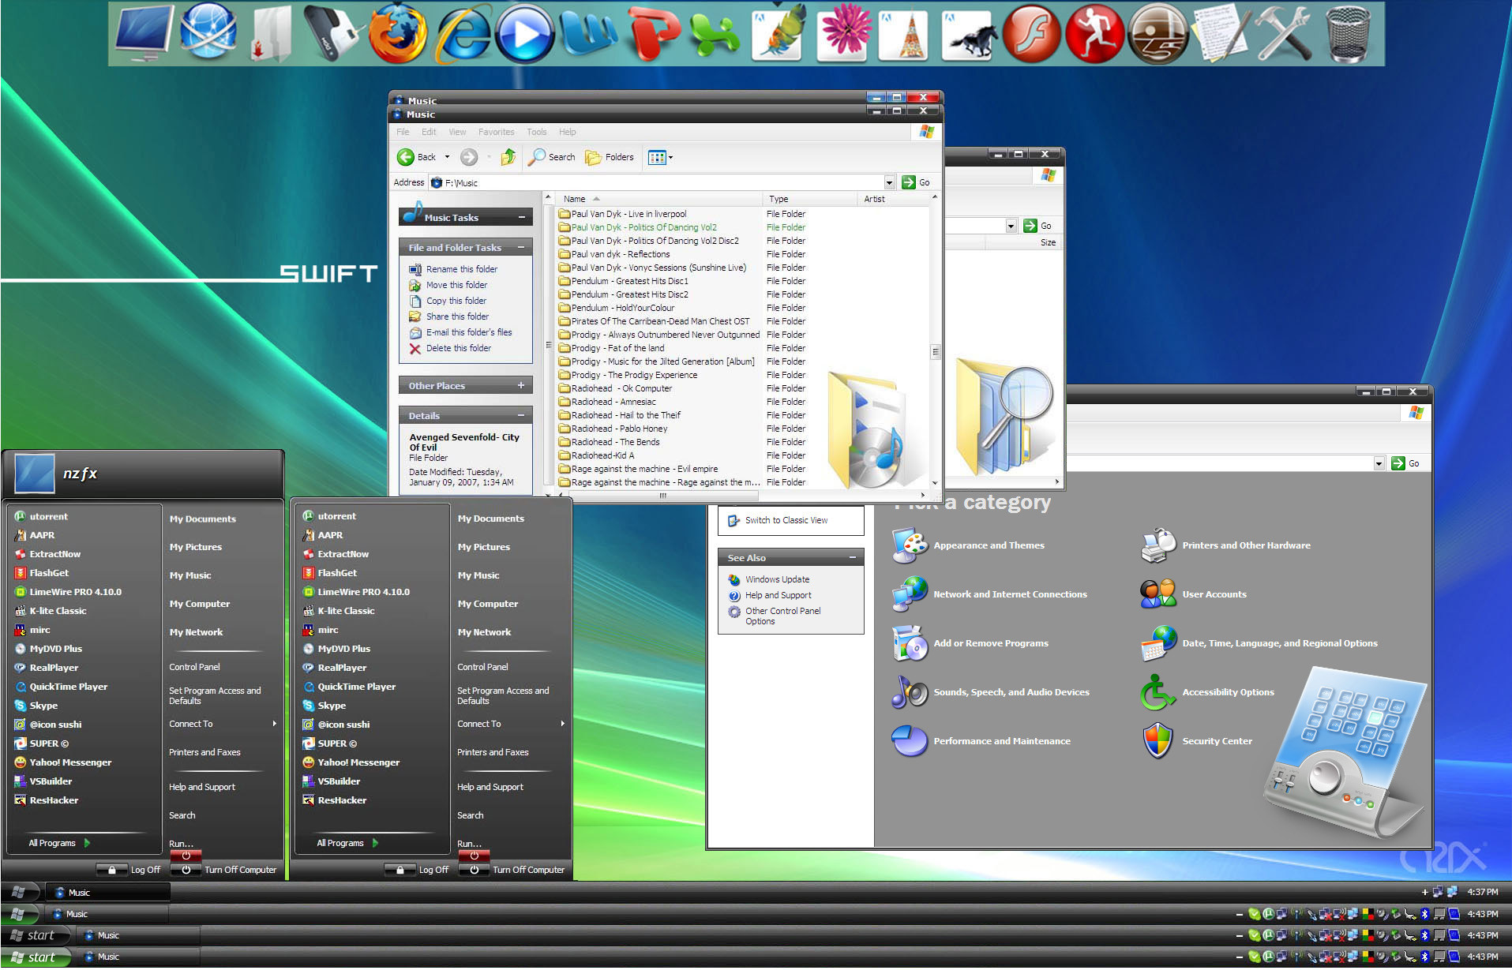Click Rename this folder link
Viewport: 1512px width, 970px height.
pyautogui.click(x=462, y=269)
